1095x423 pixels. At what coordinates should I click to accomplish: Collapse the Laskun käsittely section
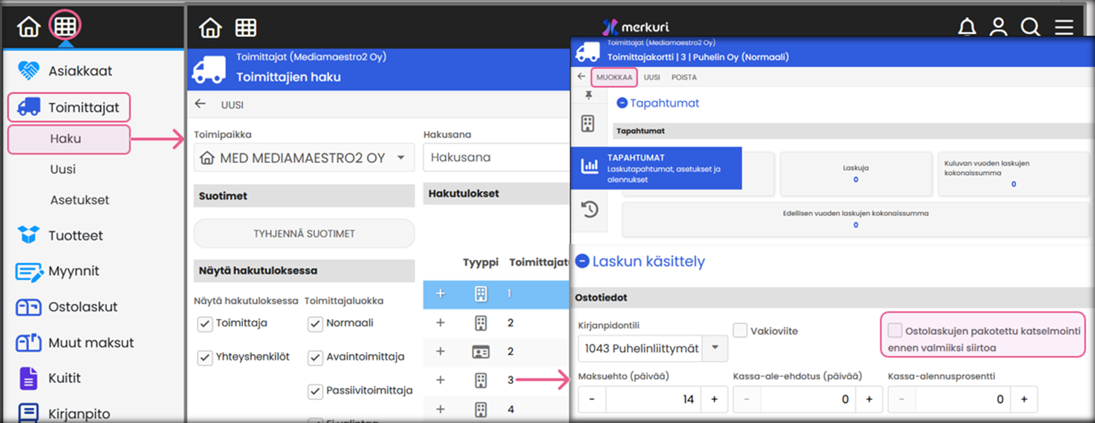click(582, 261)
